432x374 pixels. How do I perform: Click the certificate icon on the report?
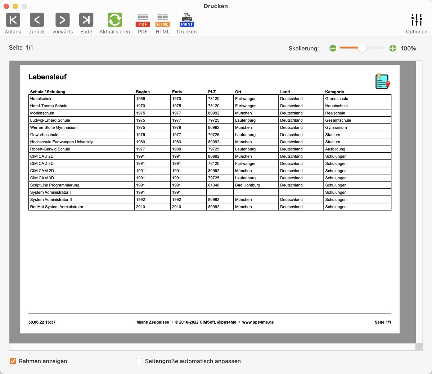(383, 81)
